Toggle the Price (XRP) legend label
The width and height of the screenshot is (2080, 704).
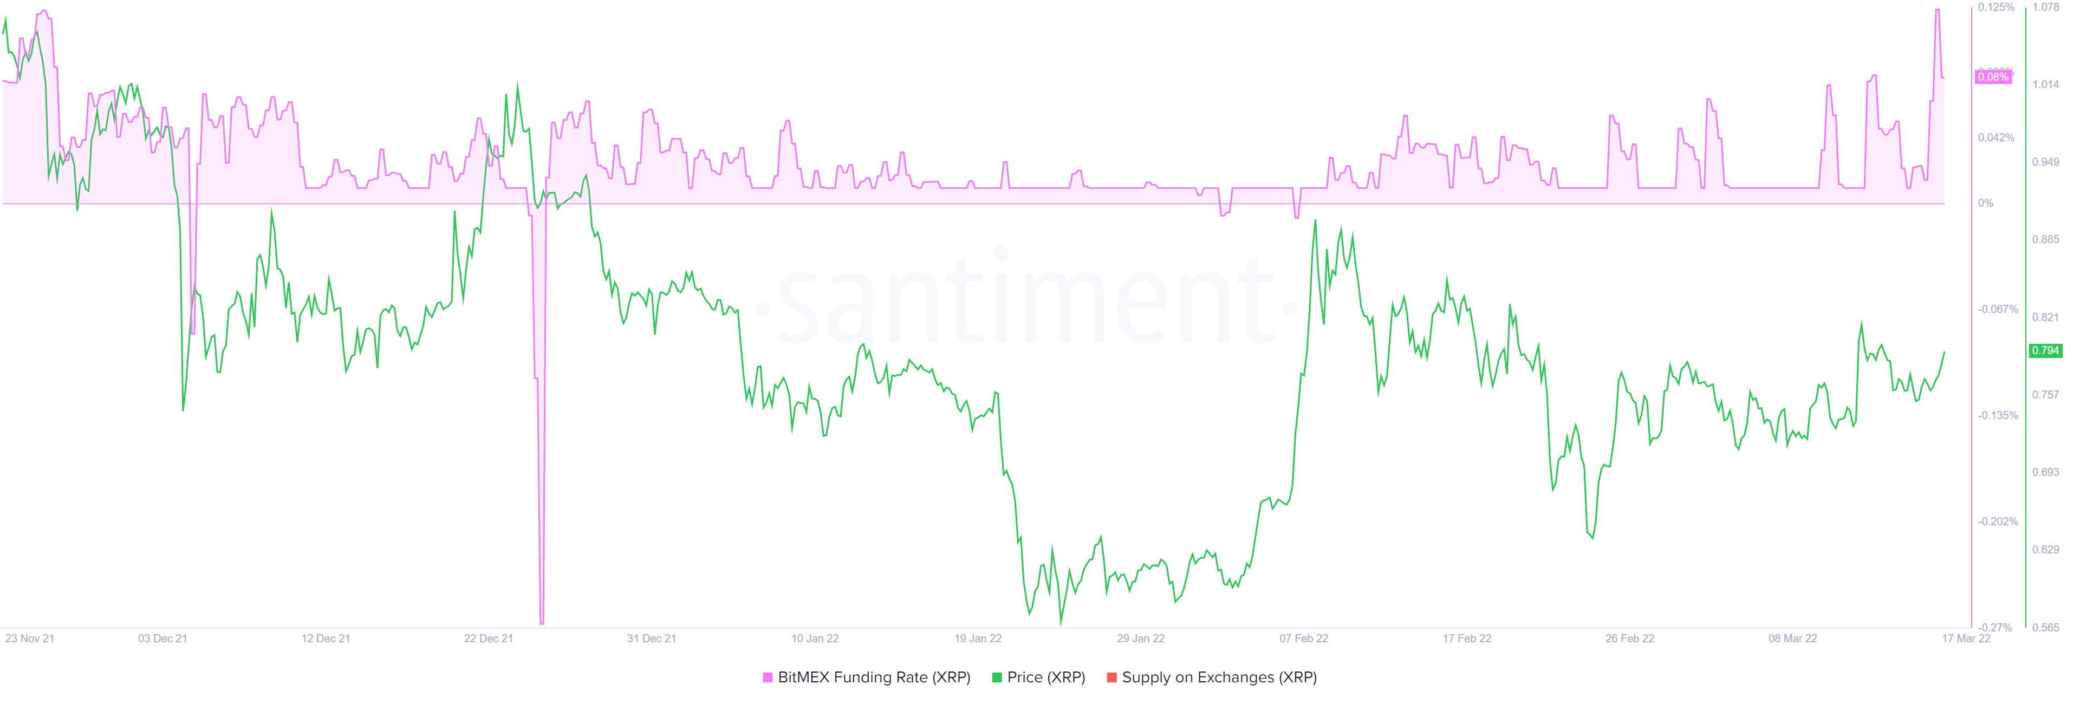tap(1045, 677)
